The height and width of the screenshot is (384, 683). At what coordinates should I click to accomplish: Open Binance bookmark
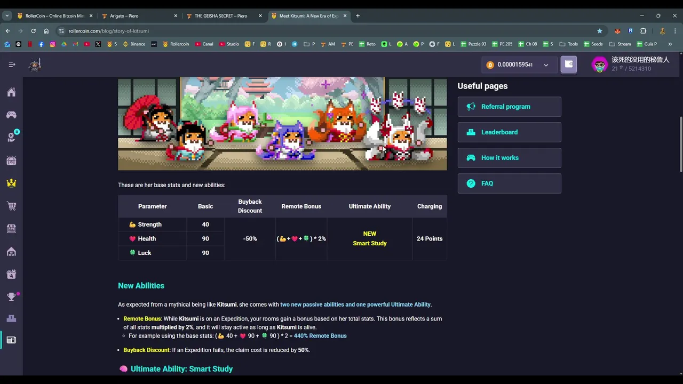pyautogui.click(x=134, y=44)
